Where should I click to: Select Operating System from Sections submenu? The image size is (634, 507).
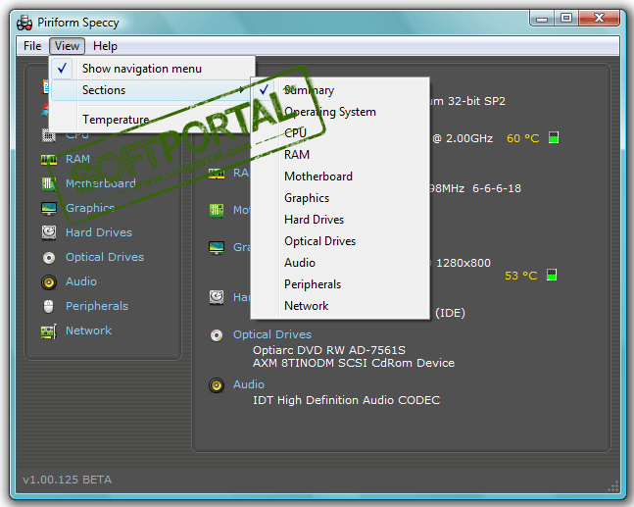coord(329,112)
